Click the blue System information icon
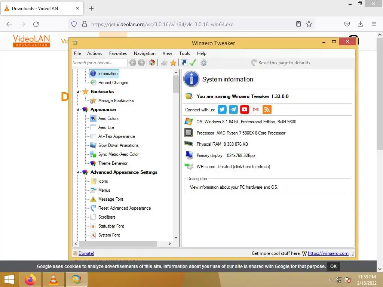 [191, 79]
